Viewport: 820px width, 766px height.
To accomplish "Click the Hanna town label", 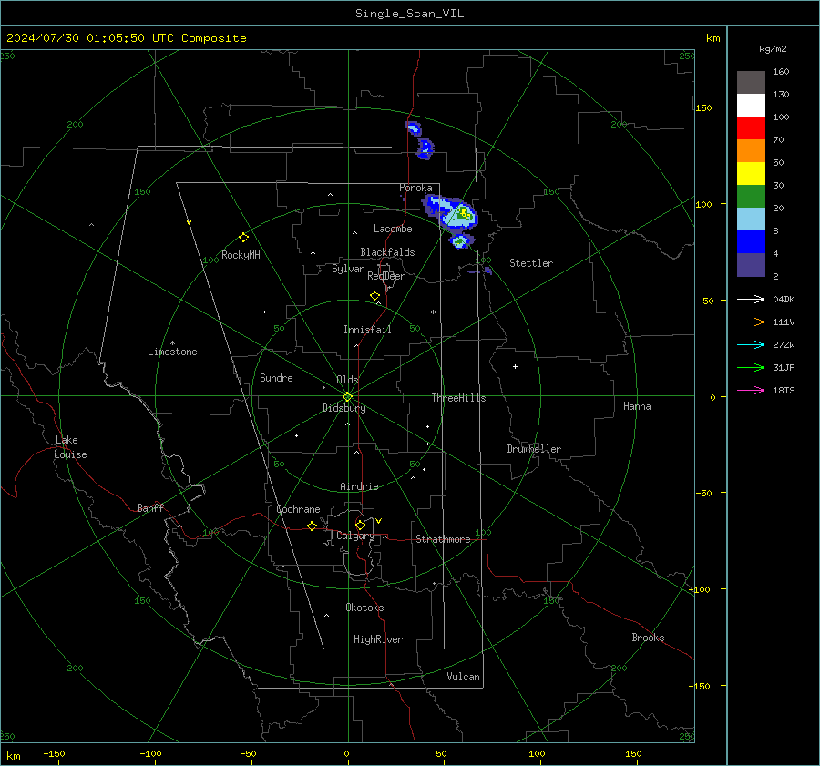I will click(x=637, y=406).
